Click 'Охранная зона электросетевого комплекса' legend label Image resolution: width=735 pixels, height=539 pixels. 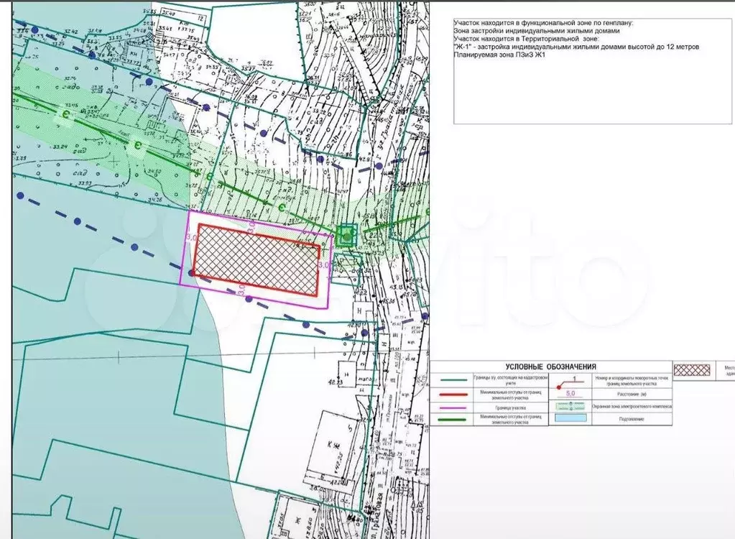pos(632,407)
